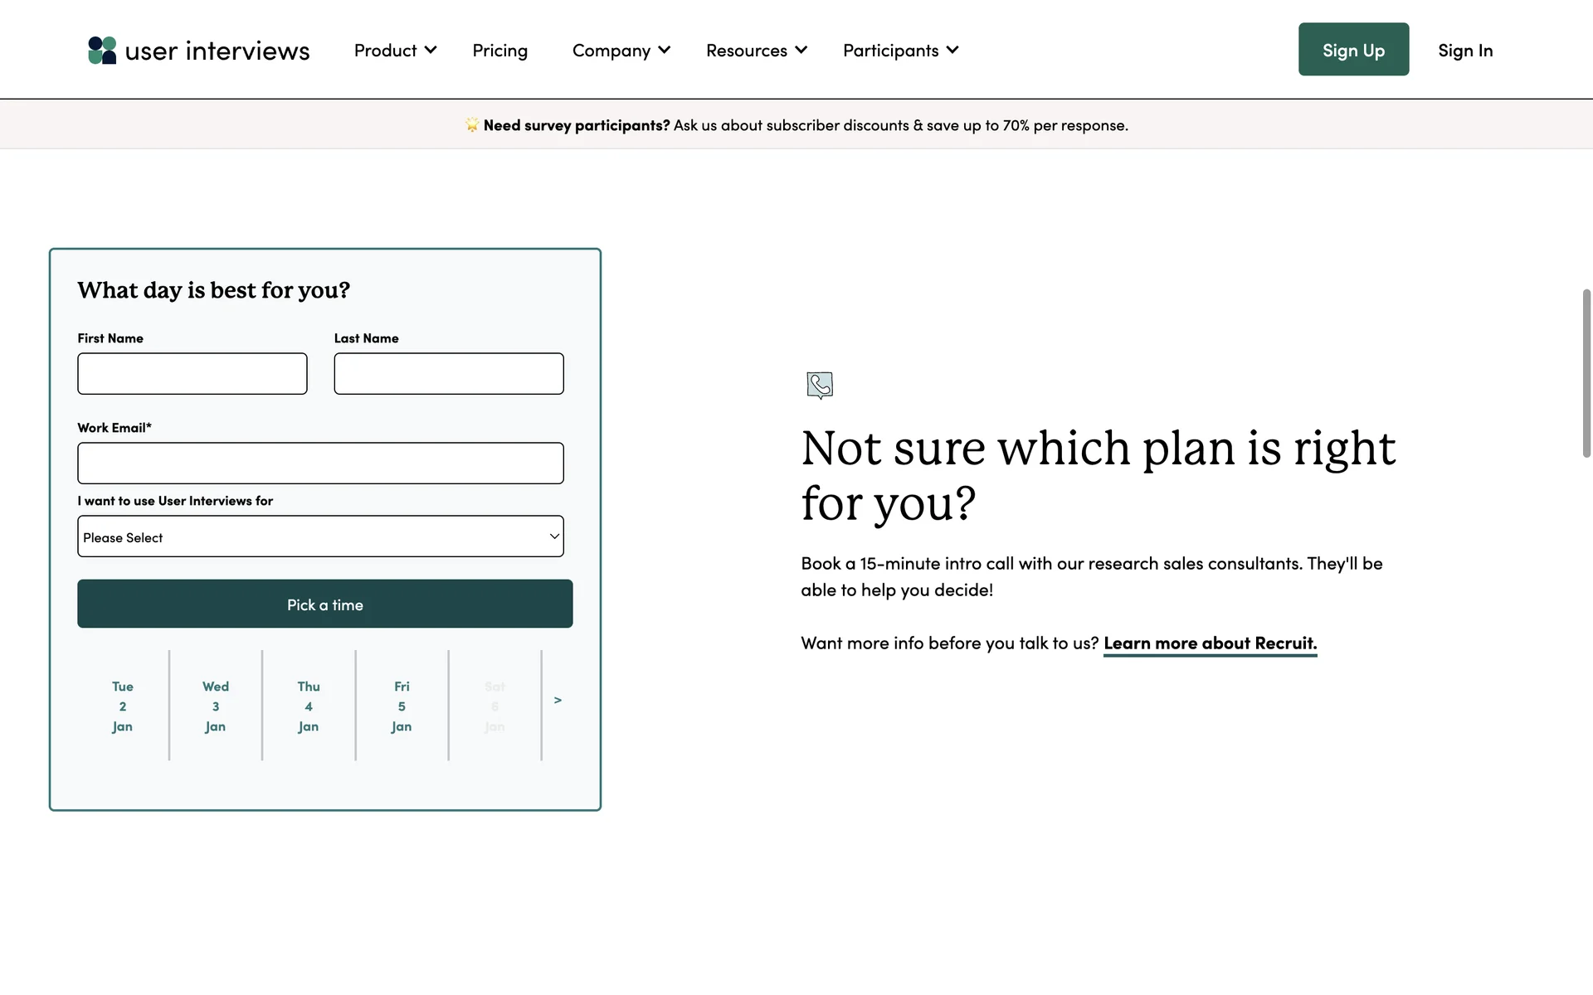1593x995 pixels.
Task: Open the Please Select use-case dropdown
Action: pyautogui.click(x=320, y=536)
